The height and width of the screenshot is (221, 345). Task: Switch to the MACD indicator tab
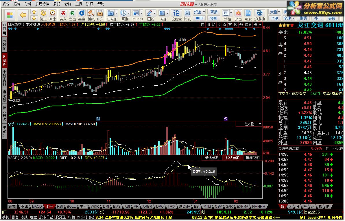(x=37, y=207)
